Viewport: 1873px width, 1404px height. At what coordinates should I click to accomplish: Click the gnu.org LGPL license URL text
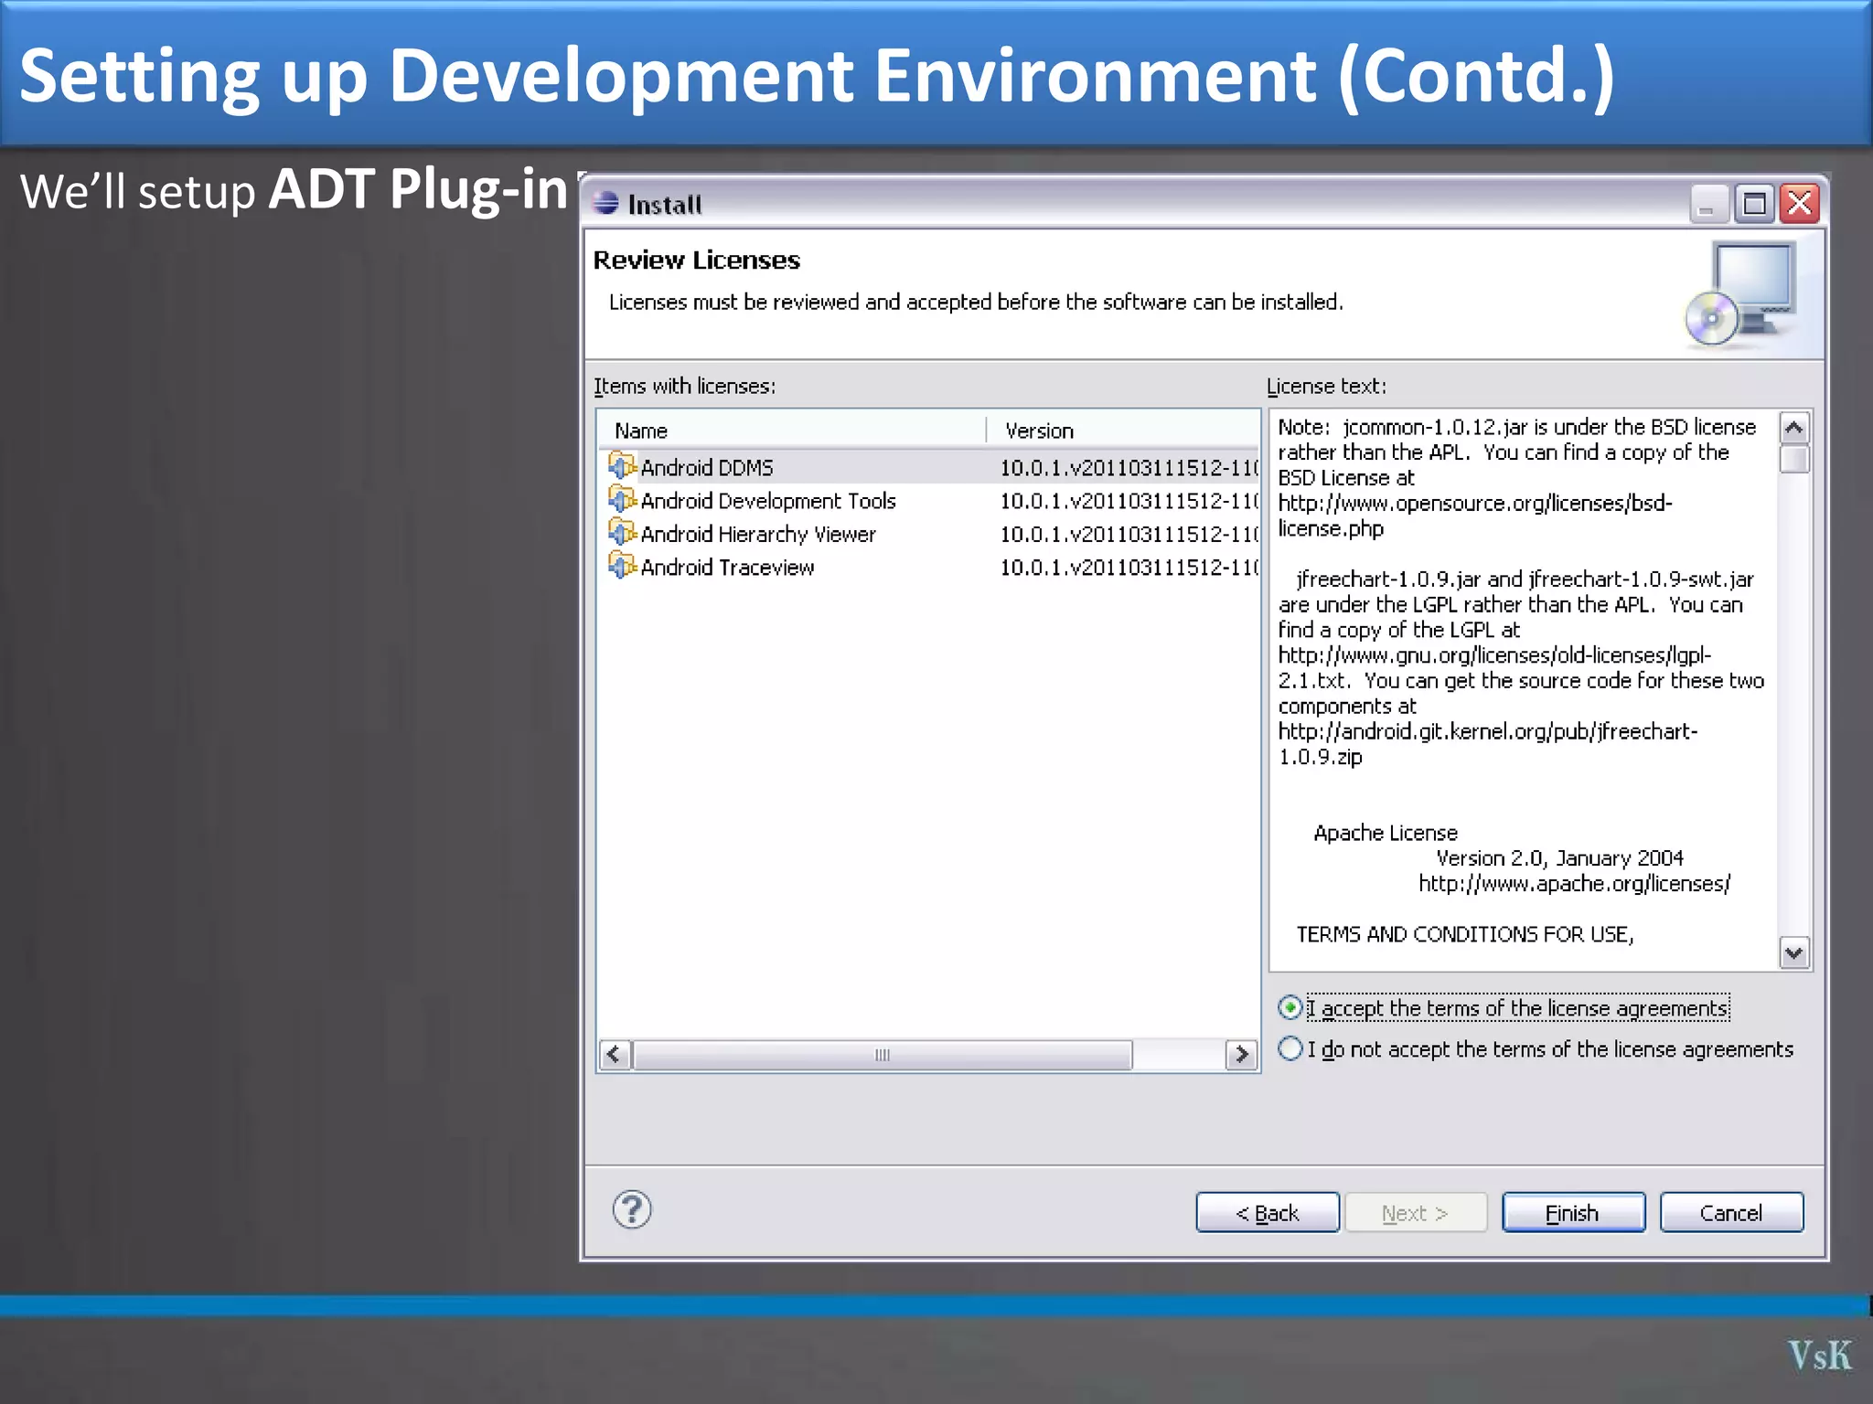pyautogui.click(x=1494, y=667)
